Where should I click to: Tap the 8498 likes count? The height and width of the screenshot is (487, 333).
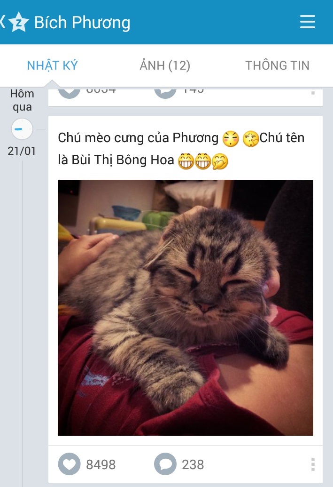pyautogui.click(x=101, y=464)
